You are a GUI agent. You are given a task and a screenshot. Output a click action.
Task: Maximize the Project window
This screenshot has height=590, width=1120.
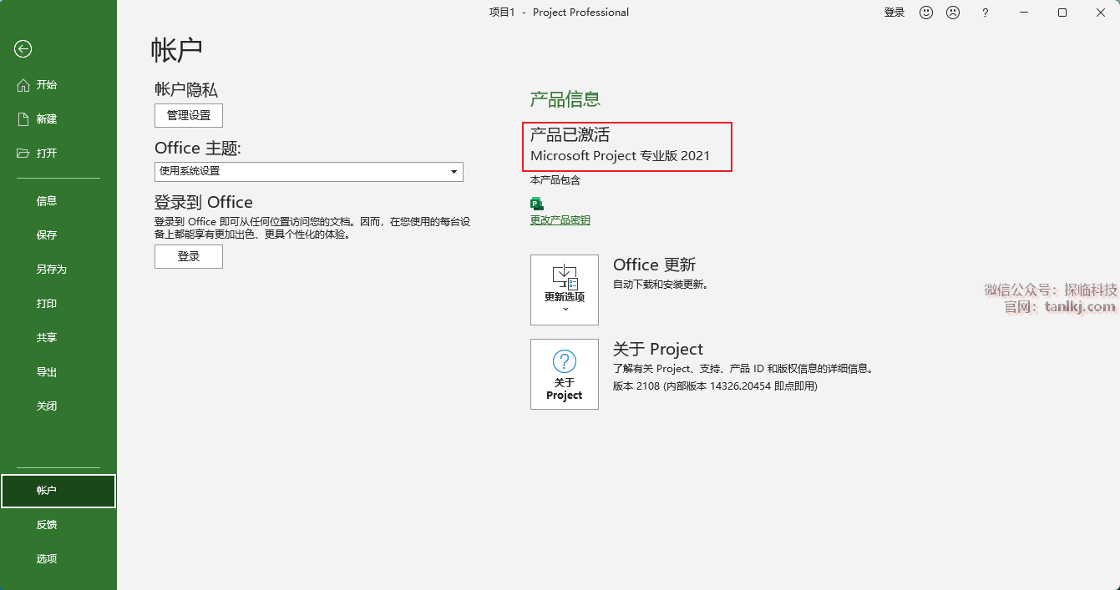click(x=1062, y=13)
